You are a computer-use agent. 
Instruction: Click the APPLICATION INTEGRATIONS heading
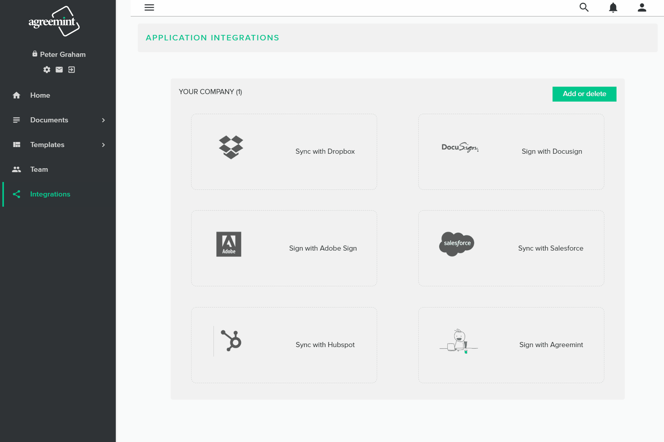pyautogui.click(x=212, y=38)
